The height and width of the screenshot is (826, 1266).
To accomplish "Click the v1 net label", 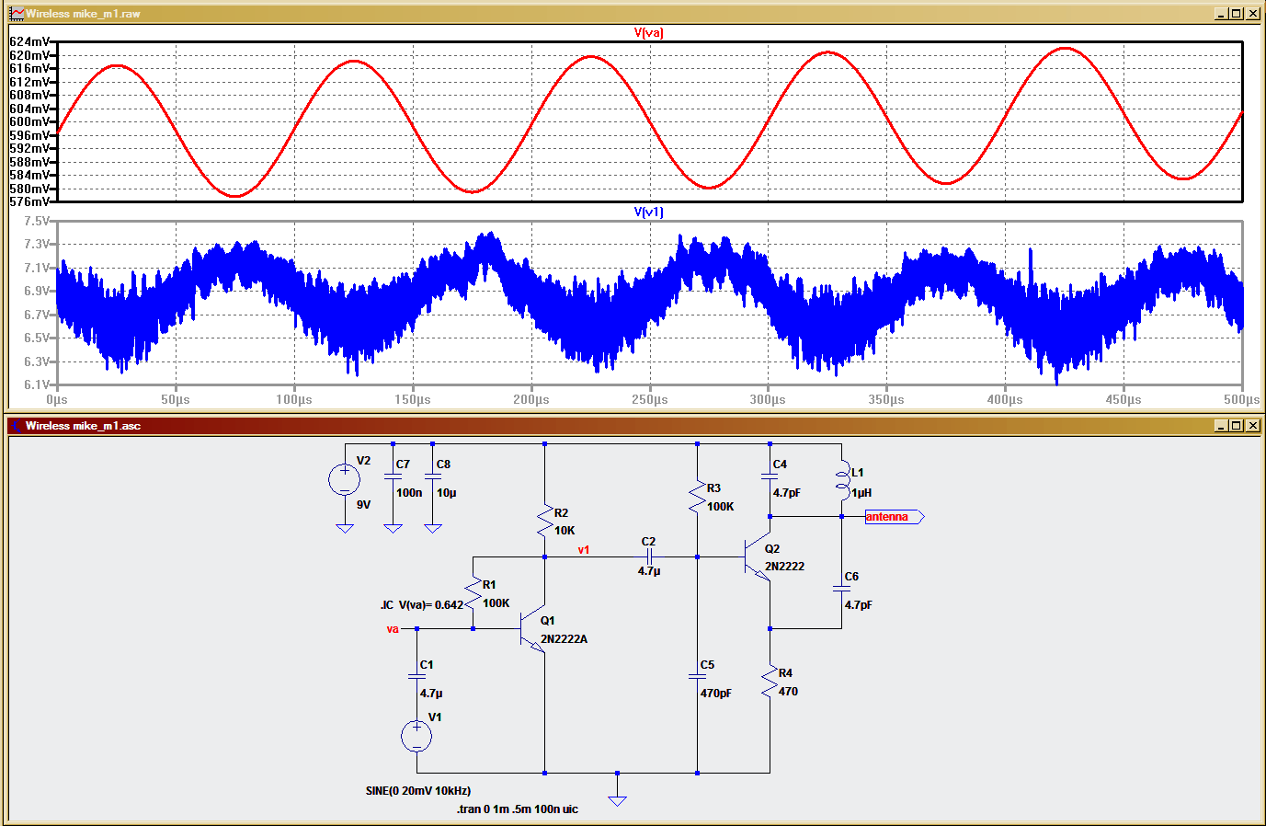I will tap(584, 550).
